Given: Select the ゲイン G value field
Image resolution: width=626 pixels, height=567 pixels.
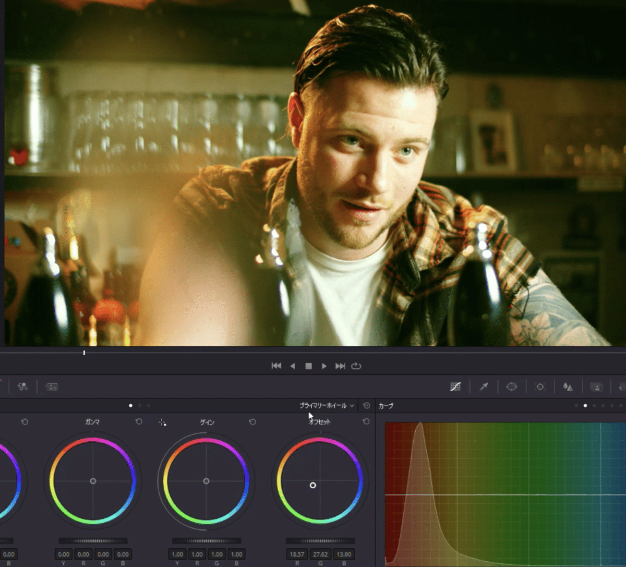Looking at the screenshot, I should [x=217, y=554].
